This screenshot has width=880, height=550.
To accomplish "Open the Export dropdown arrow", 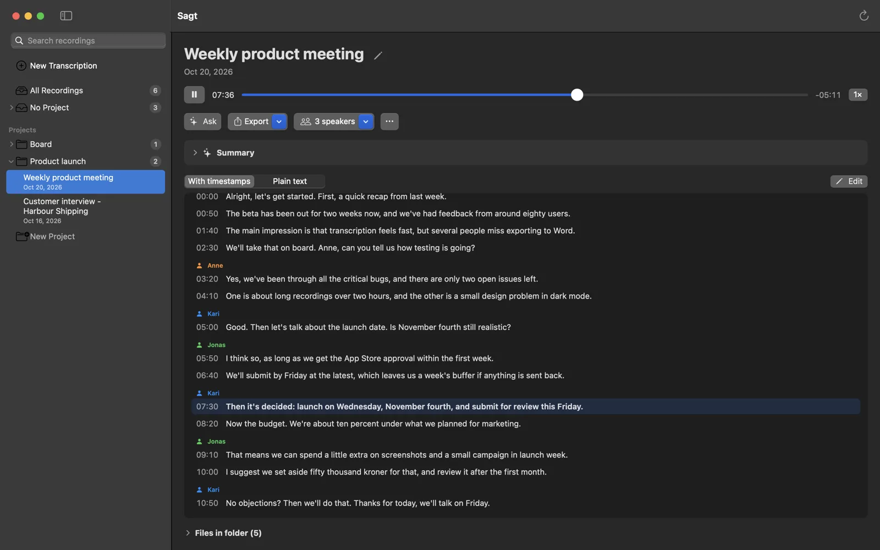I will coord(279,122).
